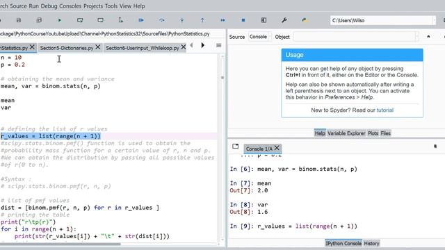Open the Source Console dropdown
Image resolution: width=445 pixels, height=250 pixels.
(260, 37)
